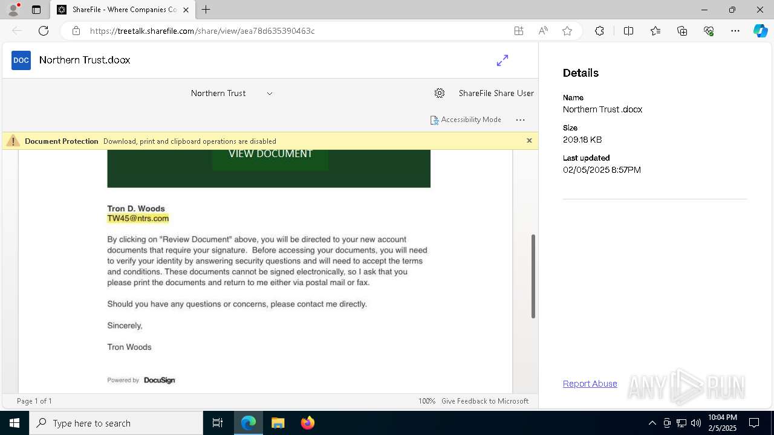Screen dimensions: 774x435
Task: Click the Report Abuse link
Action: [590, 384]
